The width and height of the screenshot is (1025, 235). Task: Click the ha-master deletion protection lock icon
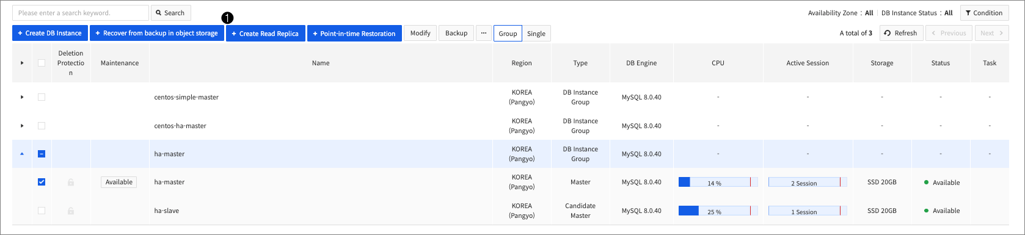click(71, 183)
